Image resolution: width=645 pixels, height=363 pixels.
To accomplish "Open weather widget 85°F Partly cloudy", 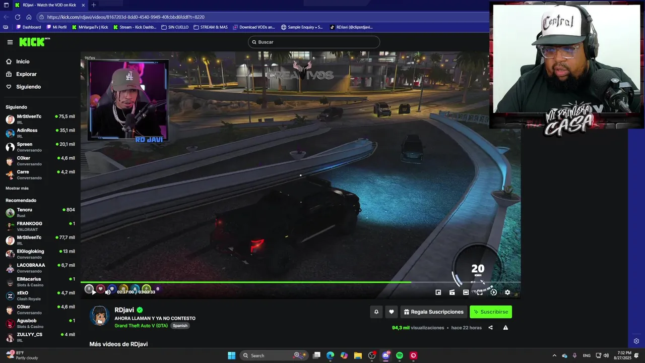I will pyautogui.click(x=22, y=355).
